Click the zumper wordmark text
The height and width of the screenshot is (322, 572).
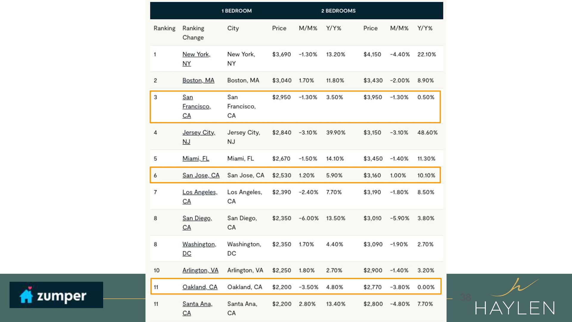62,296
